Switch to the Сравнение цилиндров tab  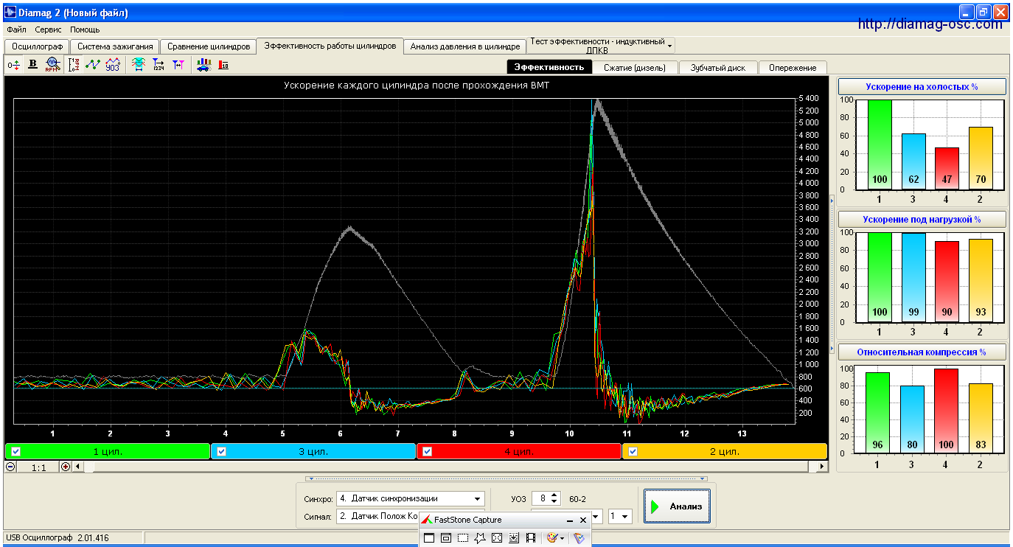click(209, 46)
